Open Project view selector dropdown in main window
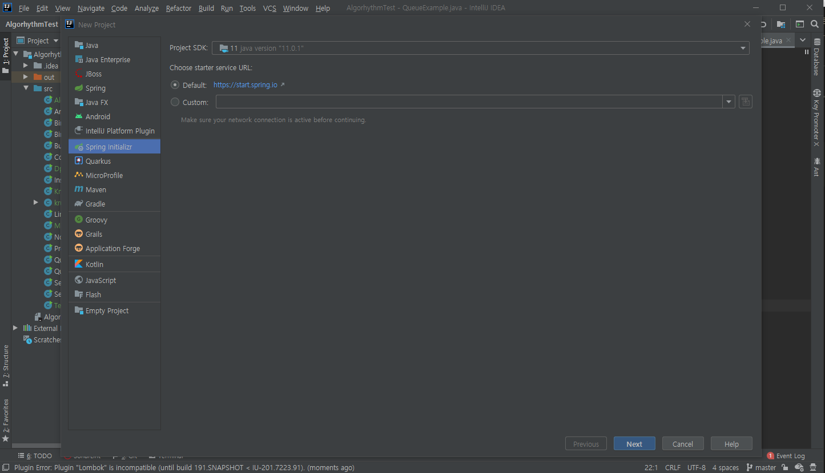The width and height of the screenshot is (825, 473). point(38,41)
